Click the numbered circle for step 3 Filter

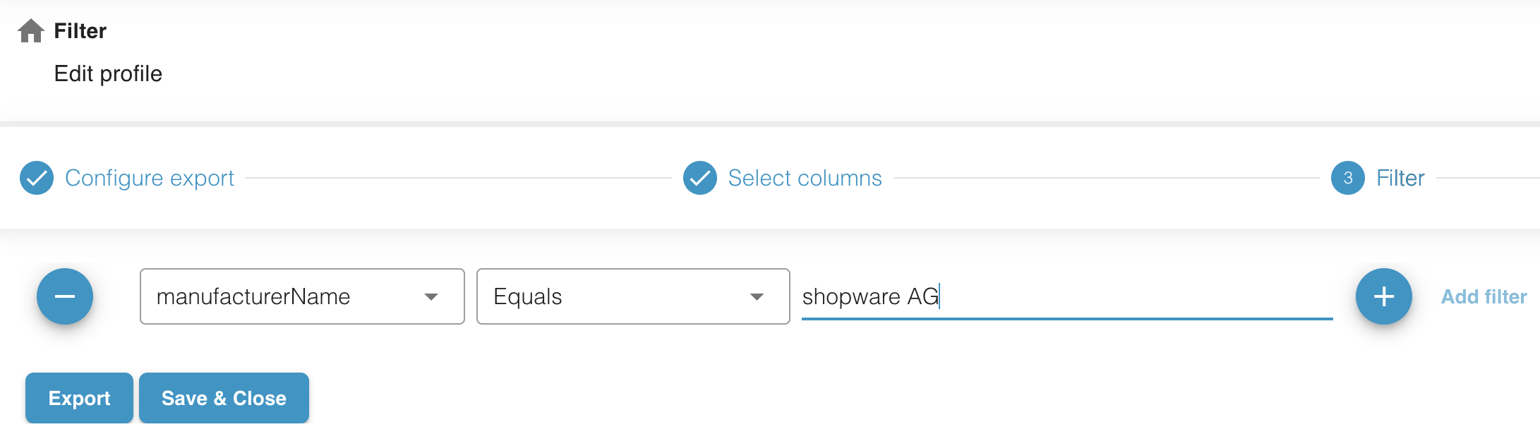[x=1347, y=178]
